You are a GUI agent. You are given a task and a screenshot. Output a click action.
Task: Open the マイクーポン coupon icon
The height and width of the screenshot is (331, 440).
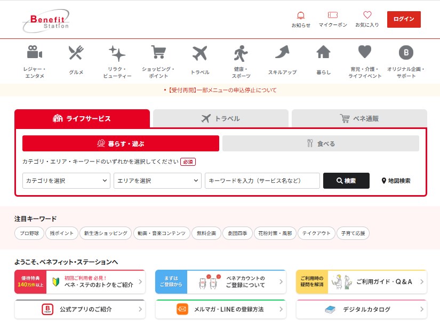click(333, 16)
